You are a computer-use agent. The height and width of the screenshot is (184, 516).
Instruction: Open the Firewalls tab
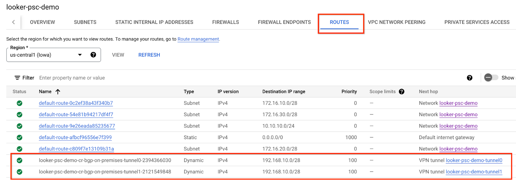tap(225, 22)
